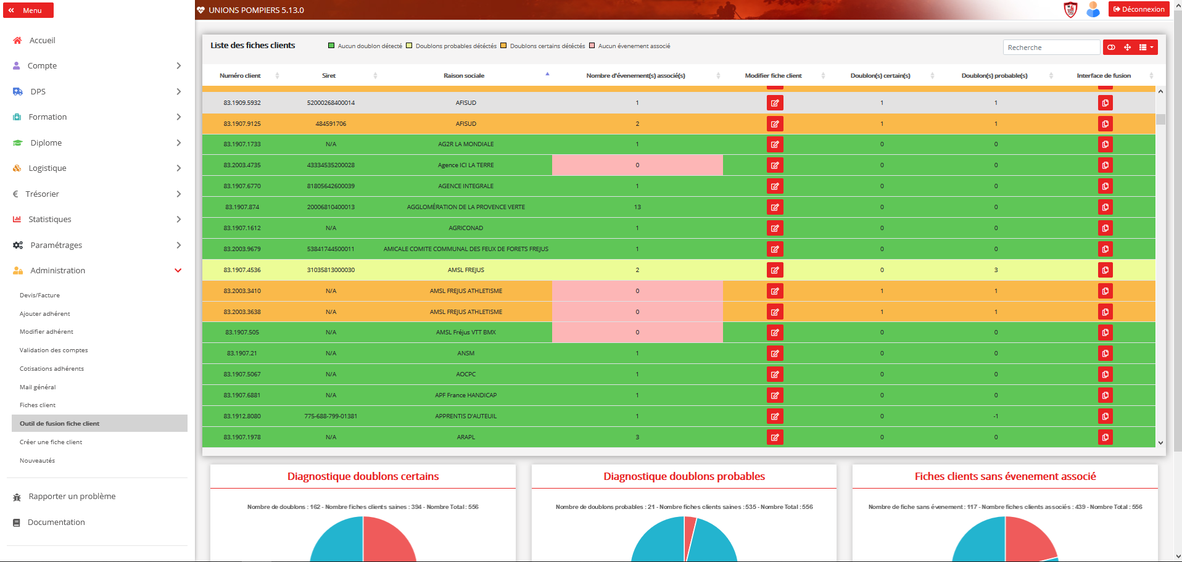Open fusion interface for APF France HANDICAP
Screen dimensions: 1182x562
pyautogui.click(x=1105, y=395)
